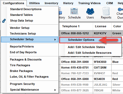
Task: Select Standard Descriptions menu entry
Action: [26, 9]
